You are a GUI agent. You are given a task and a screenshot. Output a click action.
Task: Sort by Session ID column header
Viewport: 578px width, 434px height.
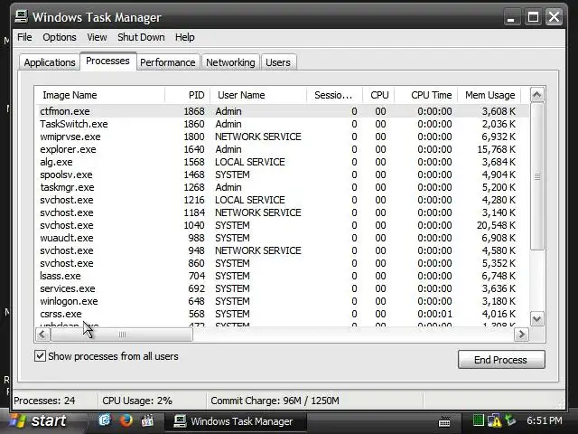tap(335, 95)
